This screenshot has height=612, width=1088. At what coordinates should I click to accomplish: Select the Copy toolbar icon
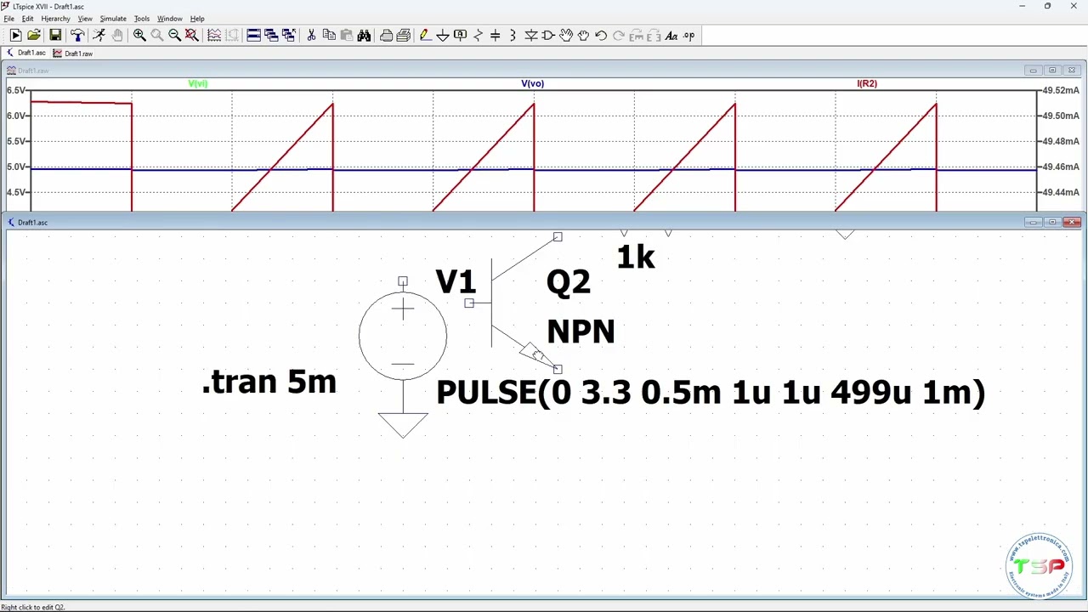pos(329,36)
